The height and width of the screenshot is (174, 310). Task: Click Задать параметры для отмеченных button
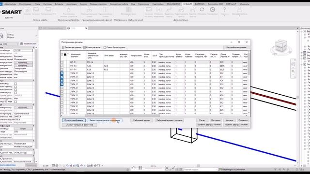click(105, 120)
